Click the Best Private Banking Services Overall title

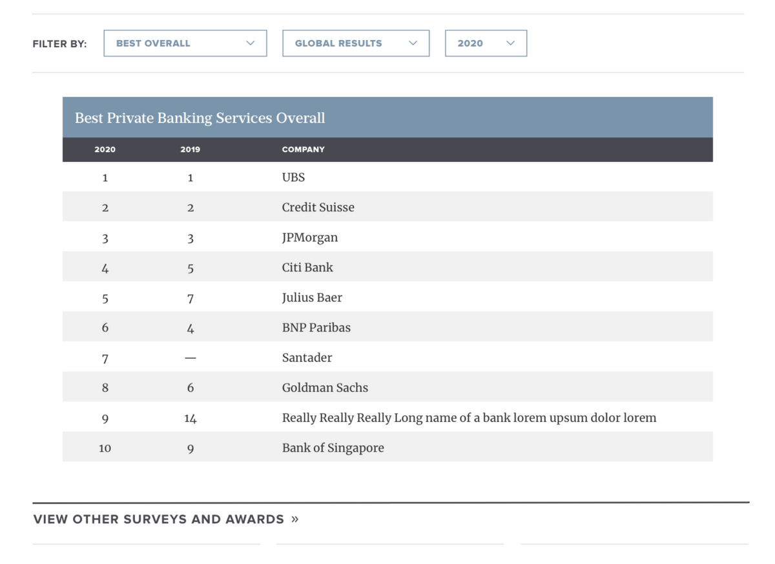pos(200,118)
